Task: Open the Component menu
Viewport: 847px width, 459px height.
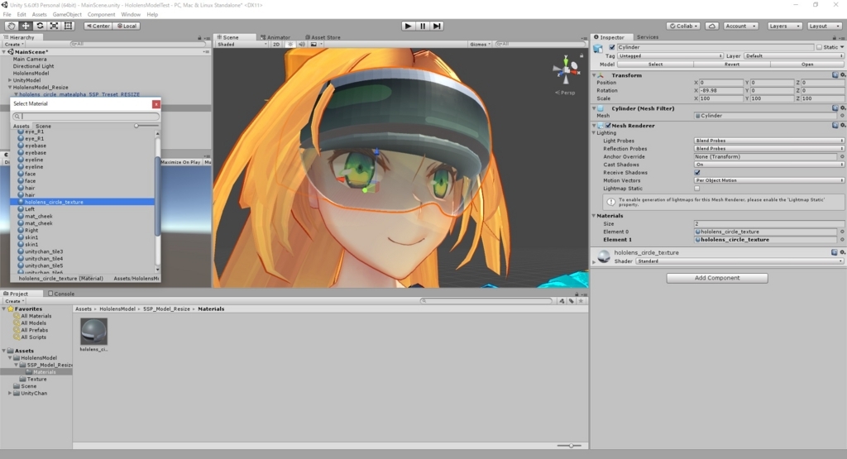Action: point(101,15)
